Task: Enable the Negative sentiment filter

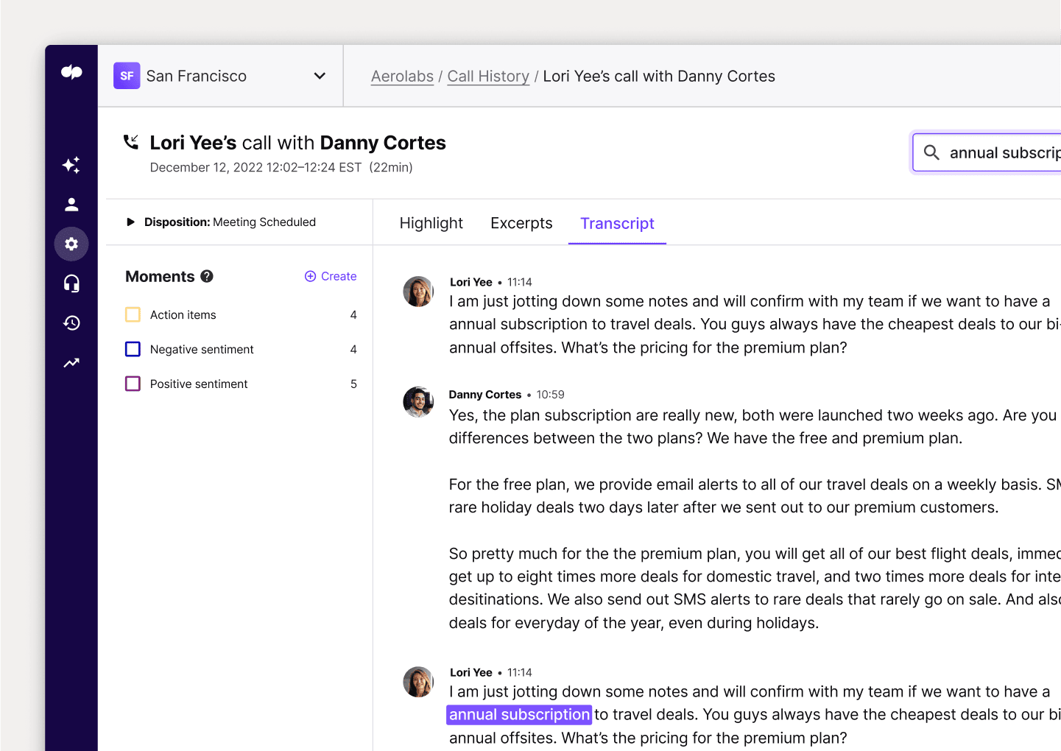Action: pos(133,349)
